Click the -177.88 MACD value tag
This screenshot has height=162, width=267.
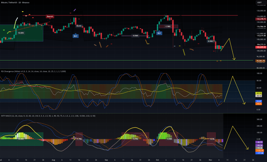pos(260,153)
